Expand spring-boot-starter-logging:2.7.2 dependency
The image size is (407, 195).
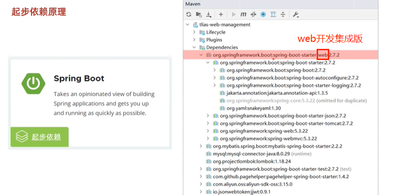(214, 85)
